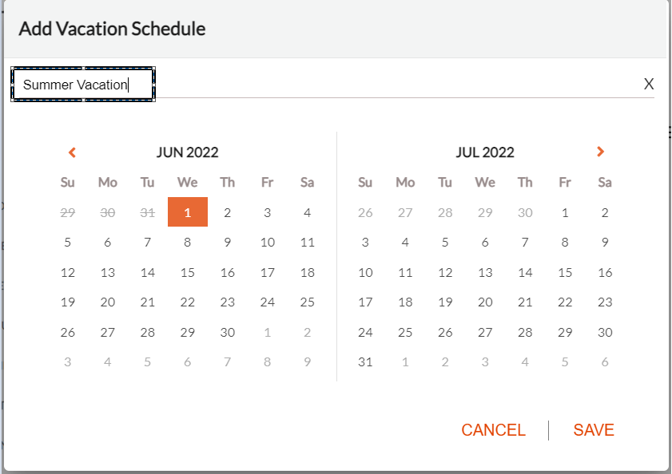
Task: Cancel adding the vacation schedule
Action: (493, 430)
